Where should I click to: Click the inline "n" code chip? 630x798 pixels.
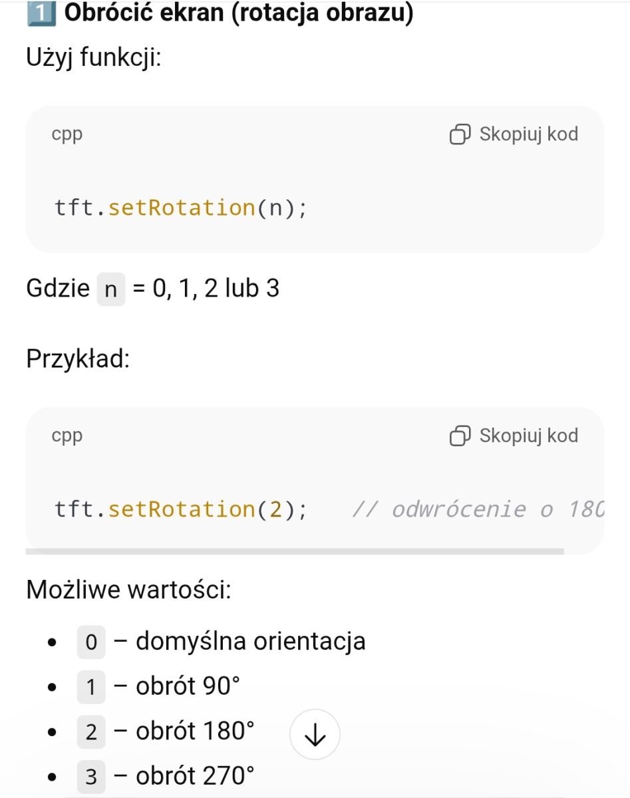(x=111, y=290)
